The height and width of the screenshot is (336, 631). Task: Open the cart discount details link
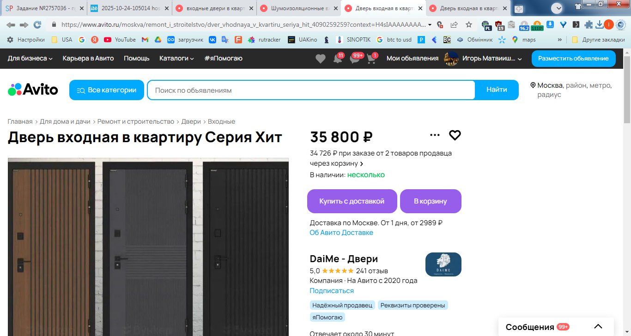pyautogui.click(x=381, y=158)
